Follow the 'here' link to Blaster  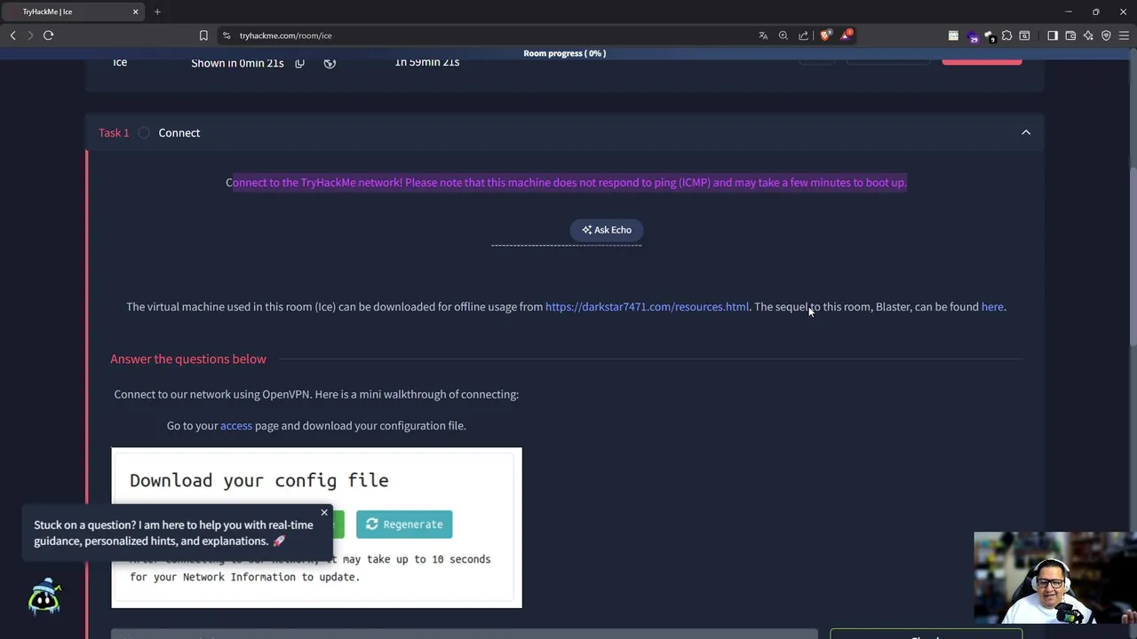(x=992, y=307)
